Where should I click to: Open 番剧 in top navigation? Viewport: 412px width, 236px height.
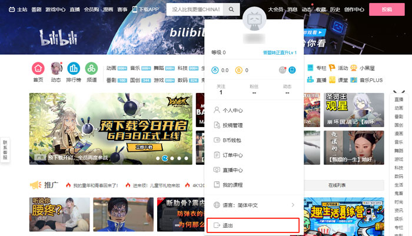point(36,9)
